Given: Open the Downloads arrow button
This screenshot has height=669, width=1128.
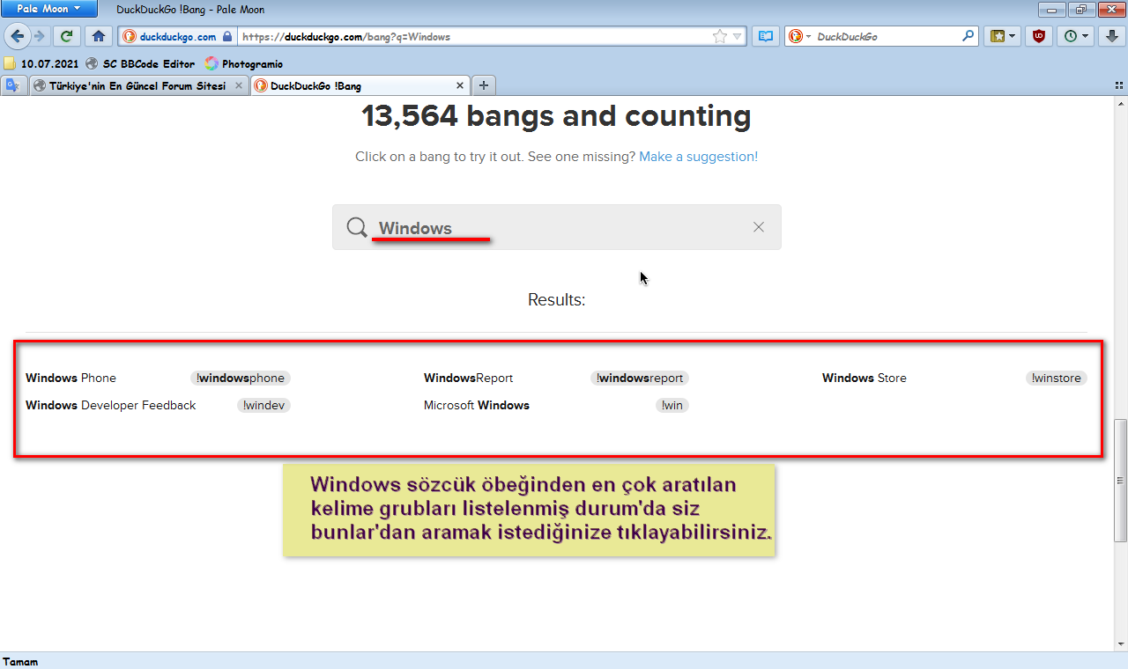Looking at the screenshot, I should (x=1112, y=36).
